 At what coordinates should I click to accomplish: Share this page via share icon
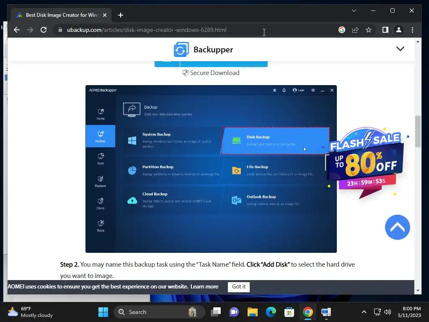(x=355, y=30)
